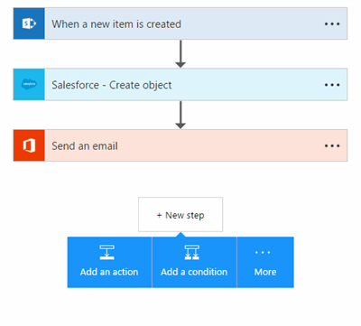Click the caret pointer beneath New step
The height and width of the screenshot is (326, 361).
point(180,235)
